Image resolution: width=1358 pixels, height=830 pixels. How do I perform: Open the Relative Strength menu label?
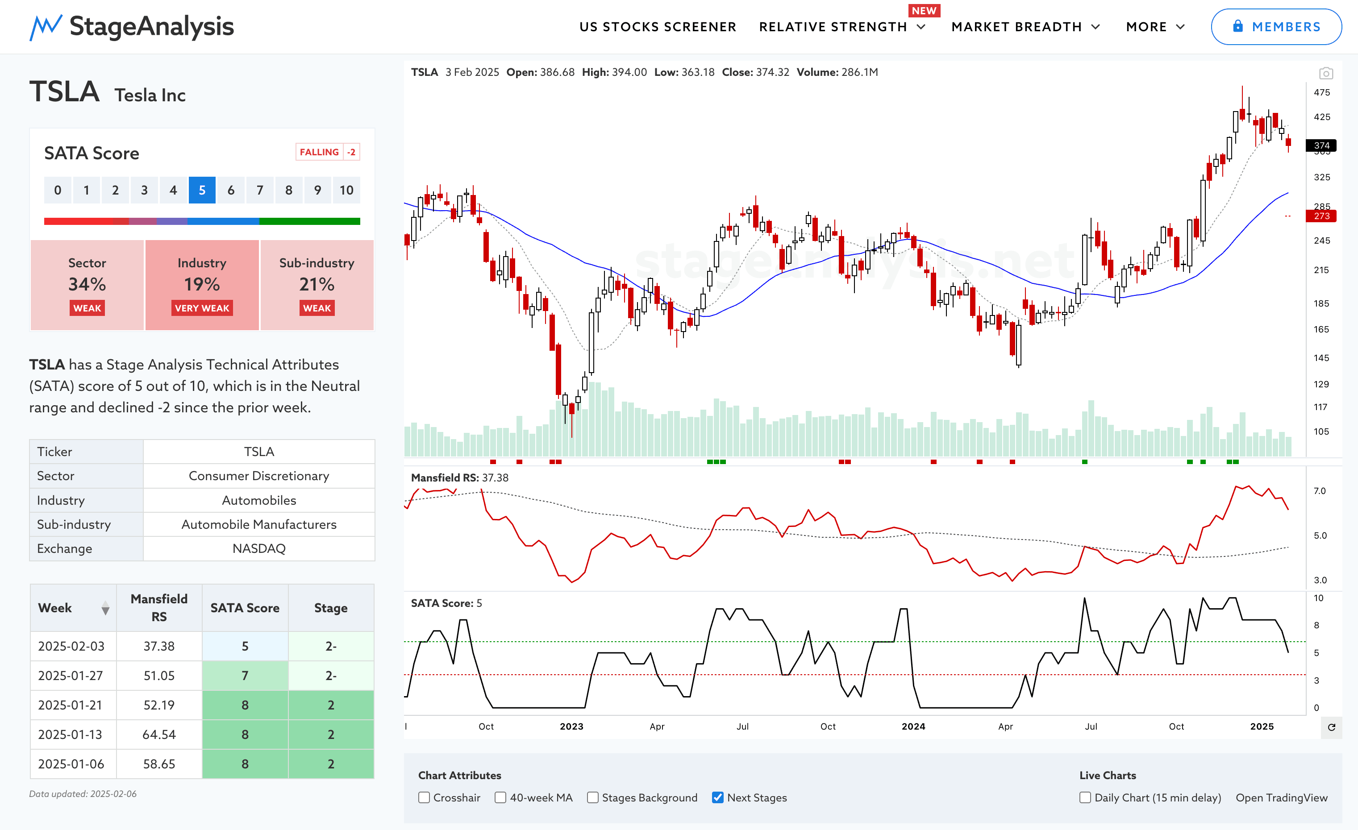pos(833,27)
